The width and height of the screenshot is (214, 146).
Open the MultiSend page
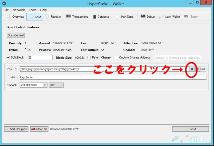(x=124, y=17)
